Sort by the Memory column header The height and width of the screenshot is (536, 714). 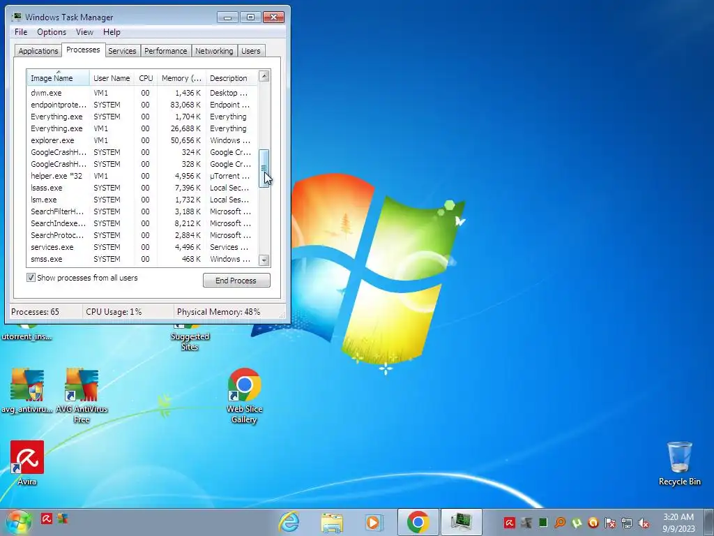coord(181,78)
